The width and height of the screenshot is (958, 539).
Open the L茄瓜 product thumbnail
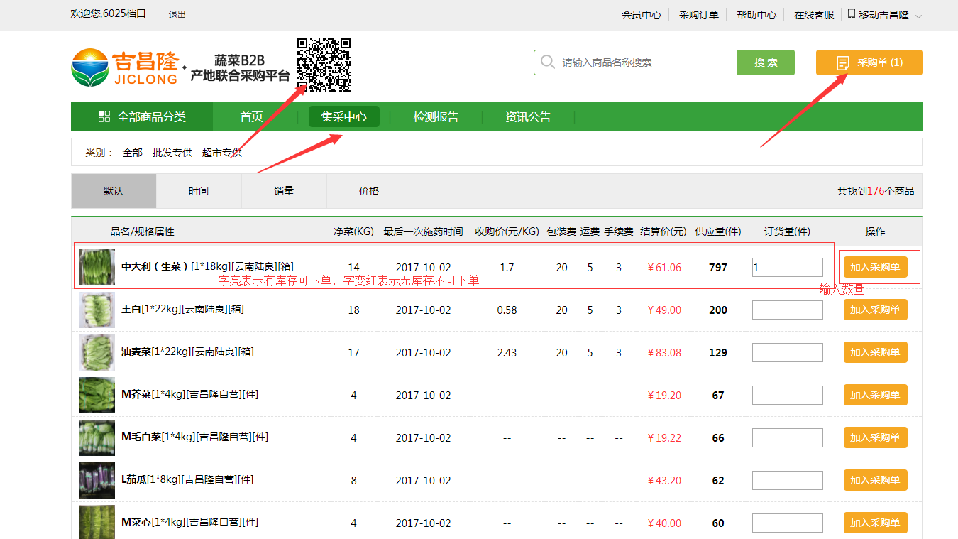(x=97, y=480)
